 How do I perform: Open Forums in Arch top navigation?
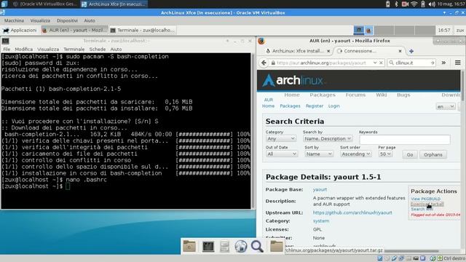coord(355,95)
